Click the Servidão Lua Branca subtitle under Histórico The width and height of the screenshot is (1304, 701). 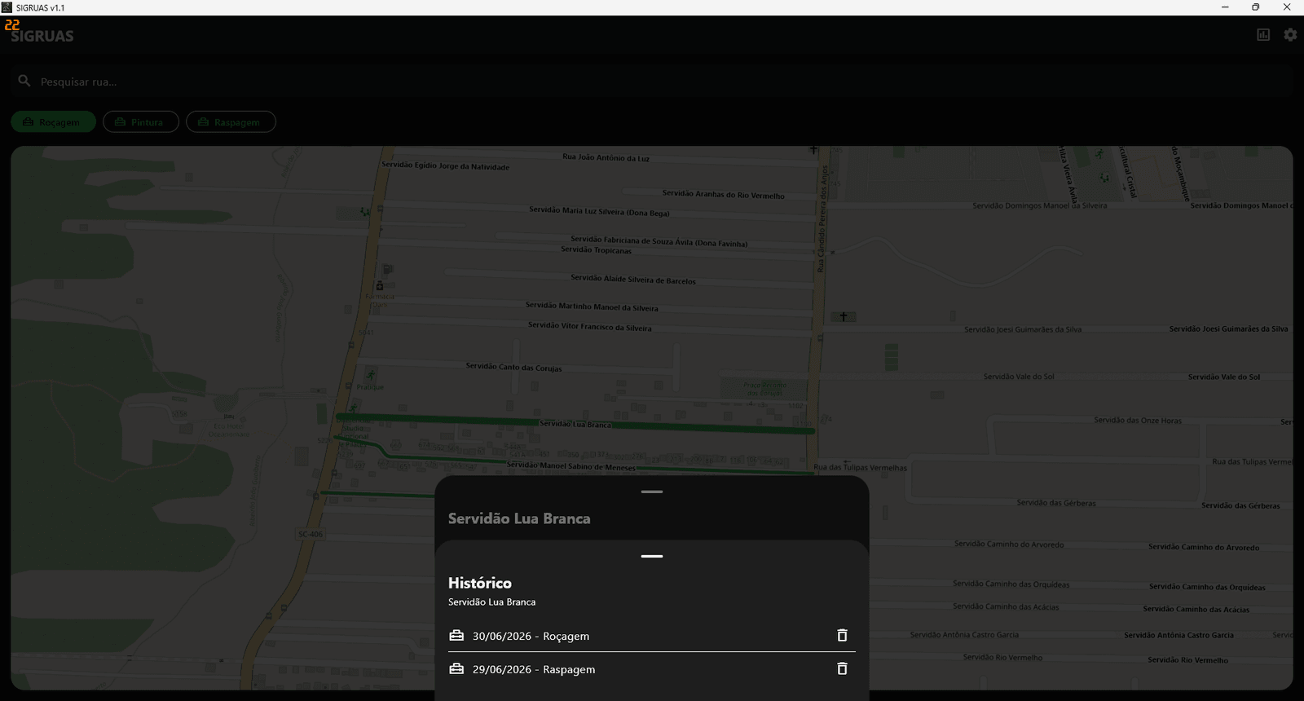[x=491, y=602]
